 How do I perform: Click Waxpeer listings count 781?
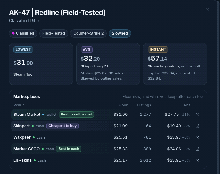pyautogui.click(x=147, y=137)
